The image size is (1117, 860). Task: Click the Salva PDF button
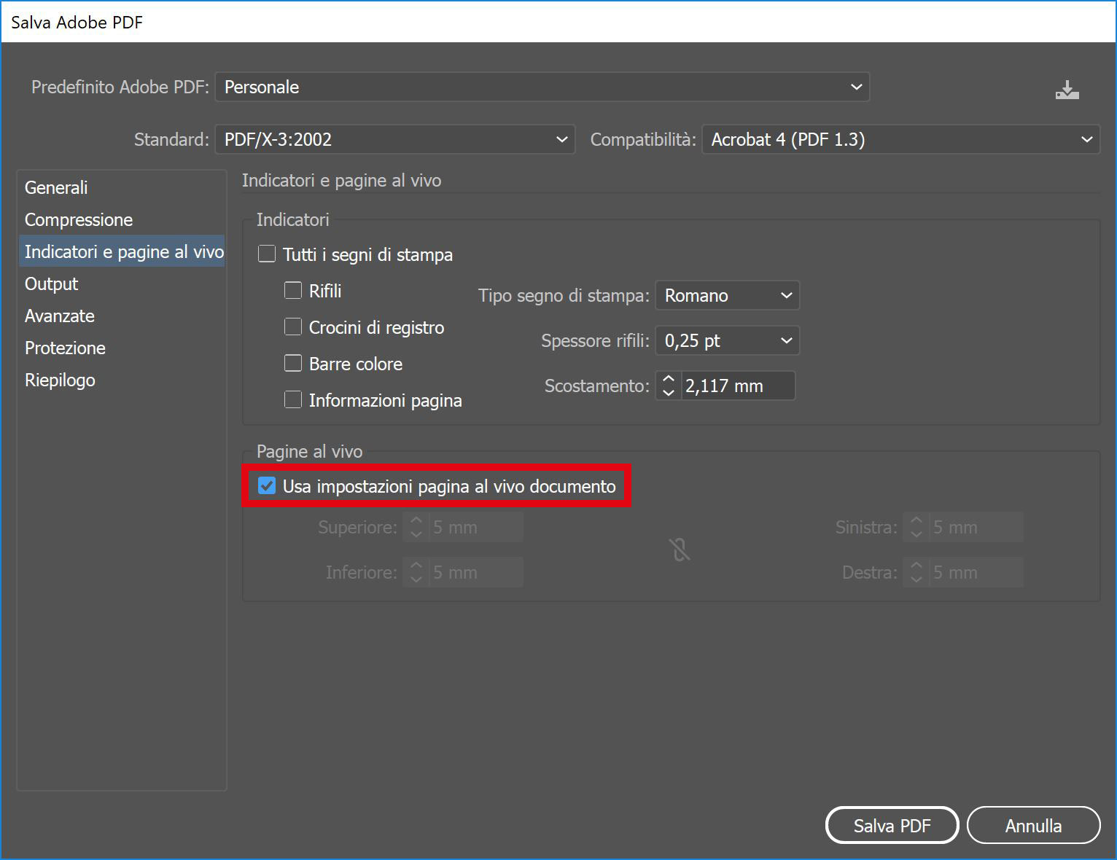point(891,825)
